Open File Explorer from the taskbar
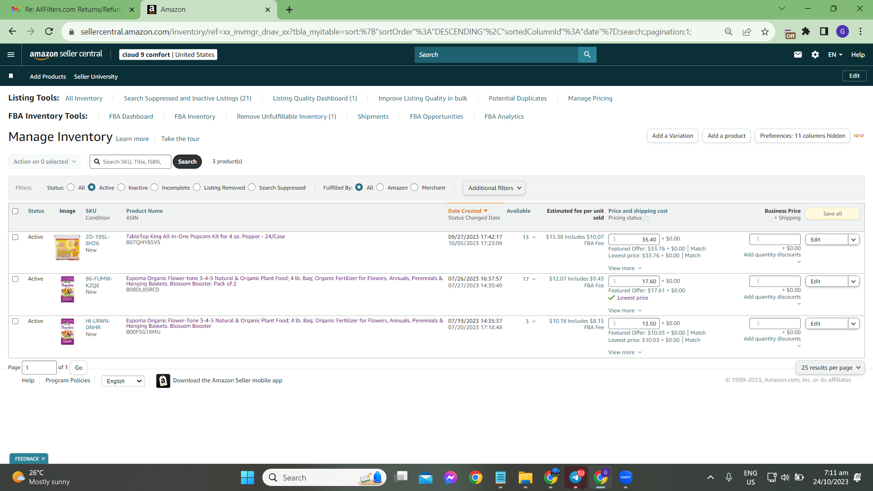Viewport: 873px width, 491px height. (525, 477)
